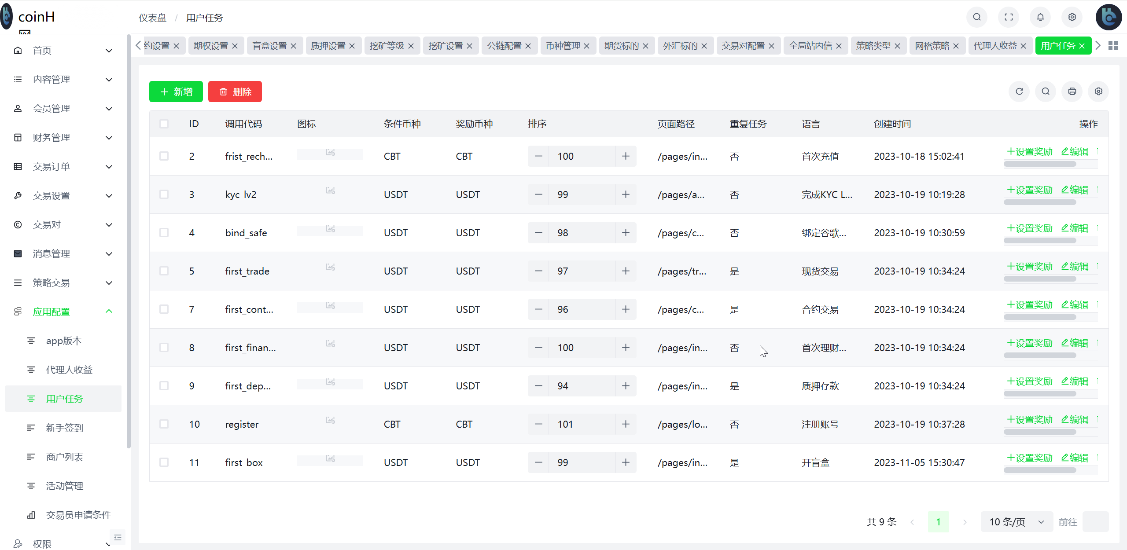Screen dimensions: 1127x550
Task: Toggle the select-all header checkbox
Action: pos(164,124)
